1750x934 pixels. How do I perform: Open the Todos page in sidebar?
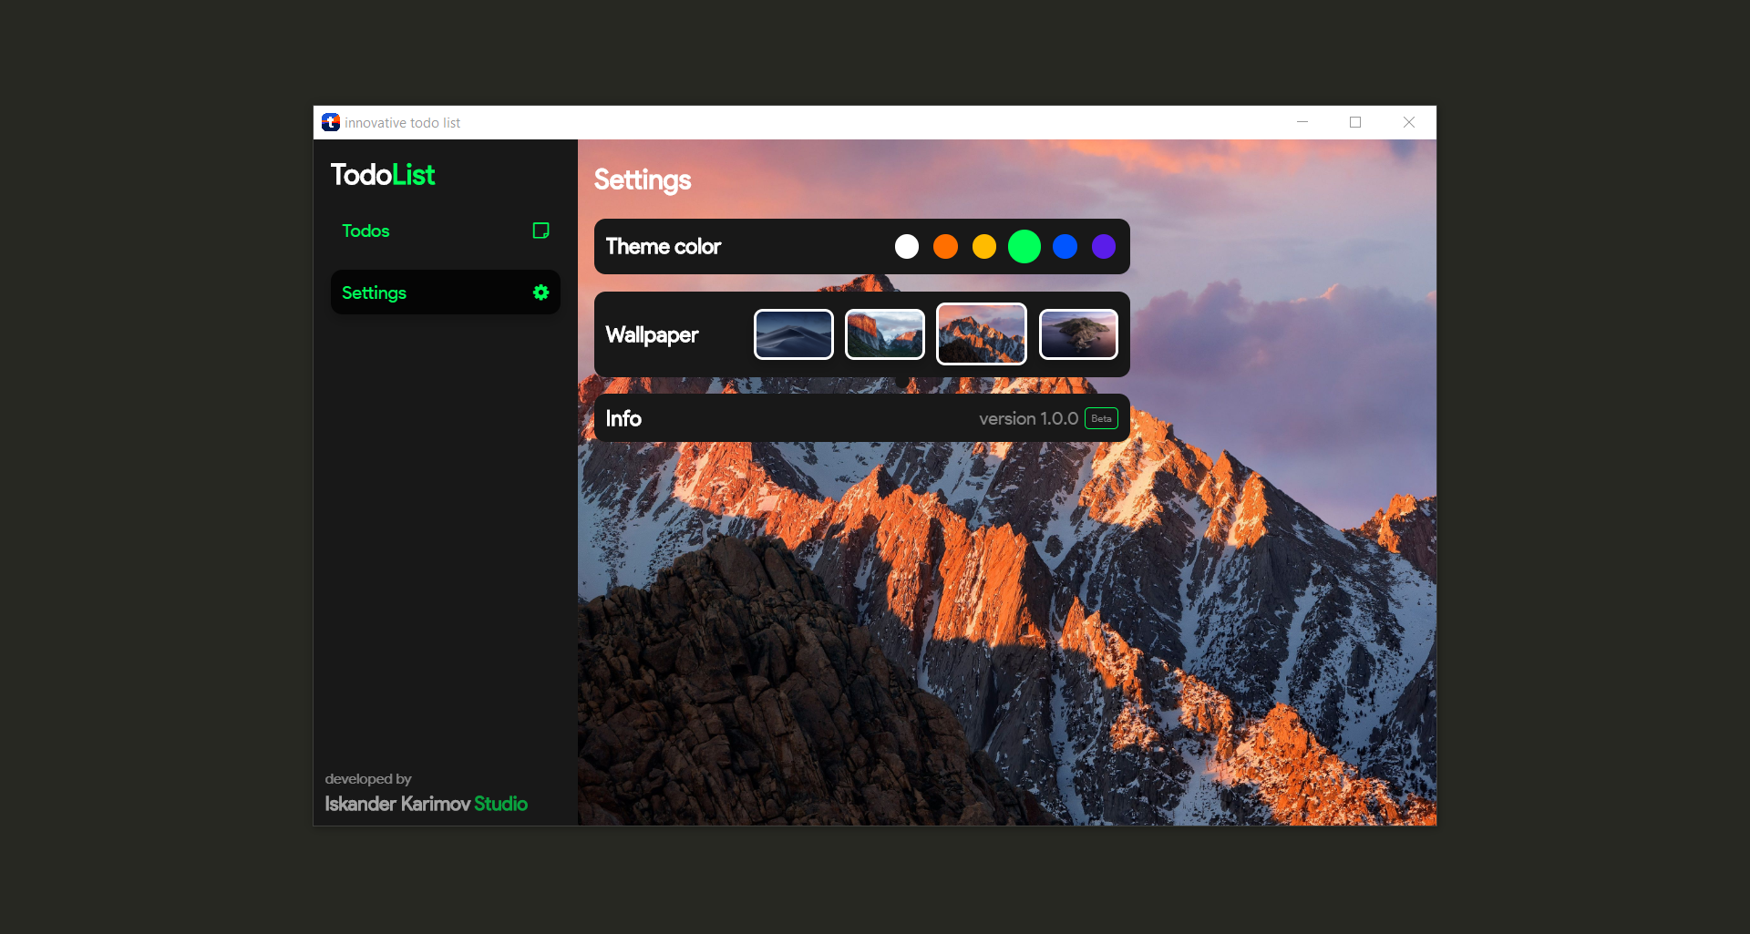445,231
